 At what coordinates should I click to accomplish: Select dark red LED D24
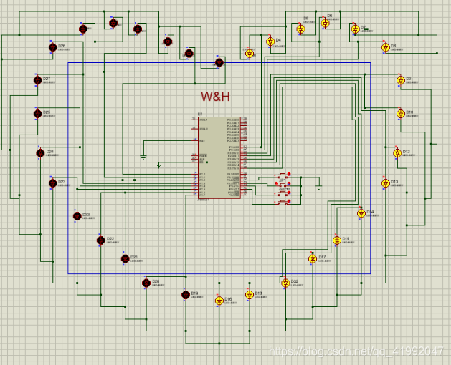click(40, 153)
